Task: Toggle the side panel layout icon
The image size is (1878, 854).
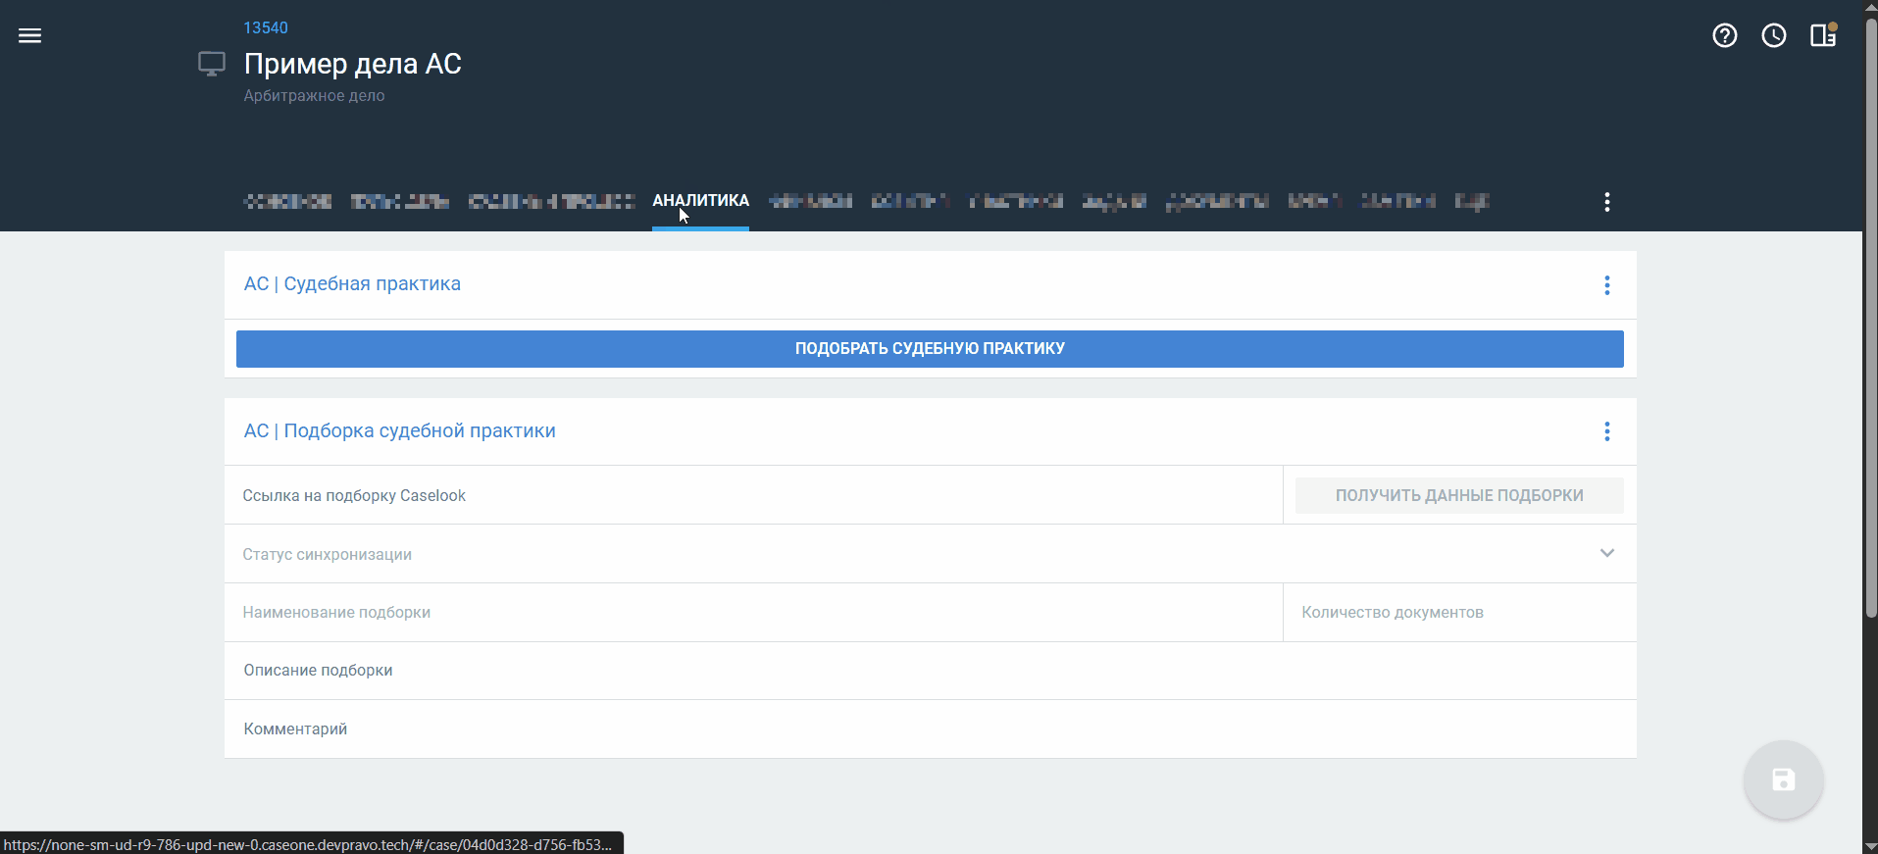Action: pyautogui.click(x=1823, y=36)
